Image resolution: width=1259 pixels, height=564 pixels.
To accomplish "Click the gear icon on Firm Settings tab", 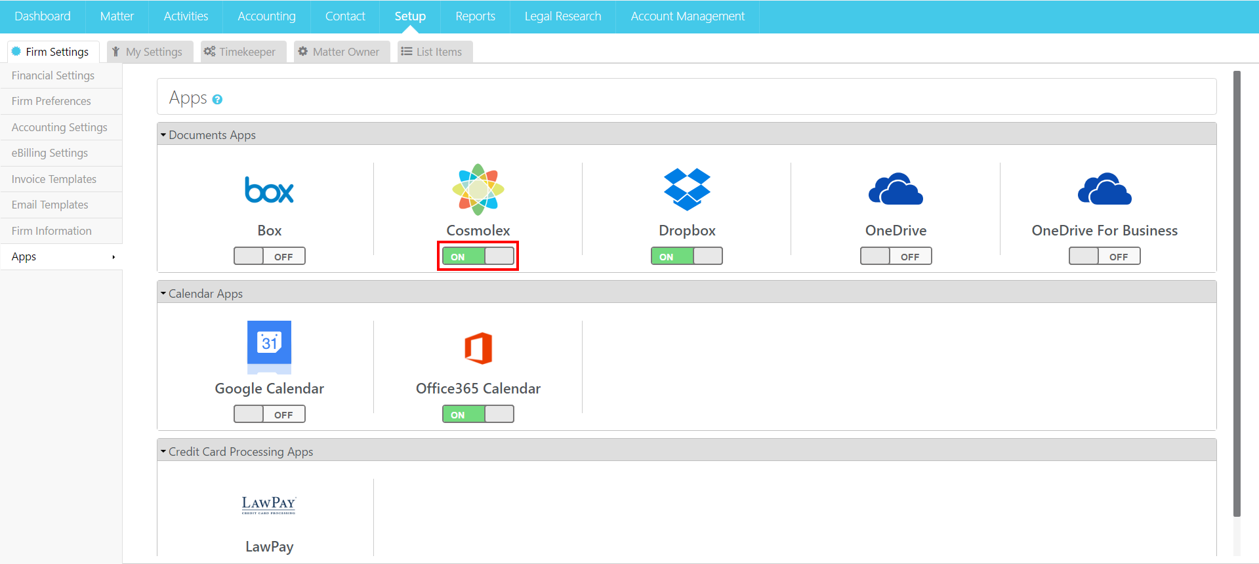I will (16, 51).
